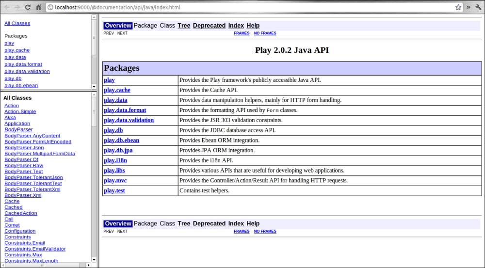
Task: Open top Tree navigation link
Action: tap(184, 26)
